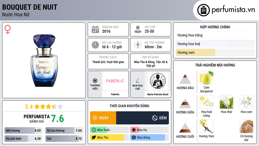The width and height of the screenshot is (259, 146).
Task: Click the Hương đầu pyramid icon
Action: tap(185, 79)
